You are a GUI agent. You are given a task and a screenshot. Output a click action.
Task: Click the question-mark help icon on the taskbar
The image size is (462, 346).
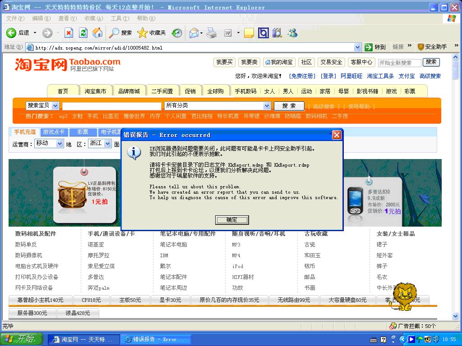click(x=383, y=340)
